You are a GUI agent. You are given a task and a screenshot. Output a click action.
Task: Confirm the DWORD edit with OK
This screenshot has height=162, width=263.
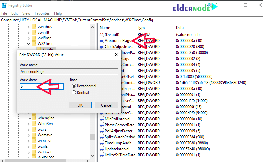tap(80, 105)
